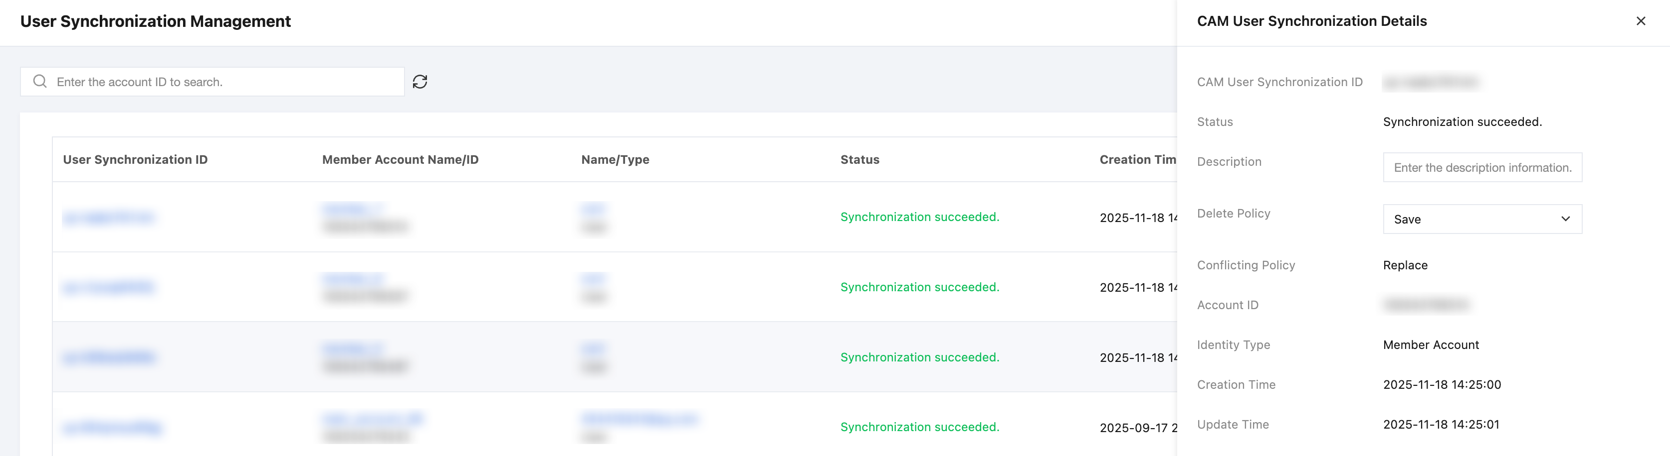This screenshot has height=456, width=1670.
Task: Click the Member Account Name/ID column header
Action: click(400, 160)
